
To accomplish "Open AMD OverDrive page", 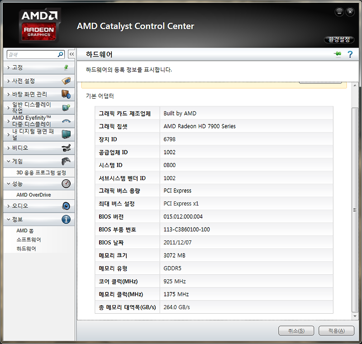I will coord(33,195).
